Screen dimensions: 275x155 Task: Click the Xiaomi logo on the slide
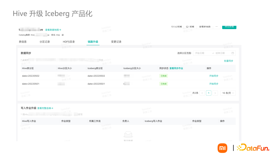[x=222, y=148]
